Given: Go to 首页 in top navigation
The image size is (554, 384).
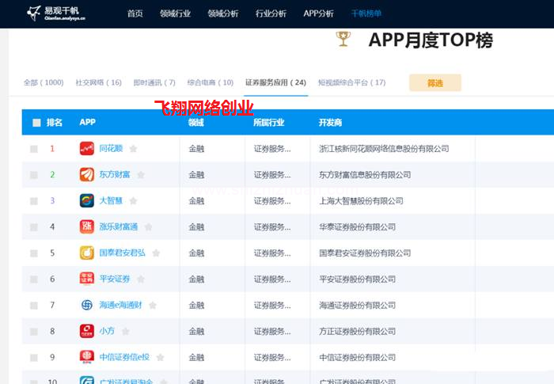Looking at the screenshot, I should pos(135,13).
